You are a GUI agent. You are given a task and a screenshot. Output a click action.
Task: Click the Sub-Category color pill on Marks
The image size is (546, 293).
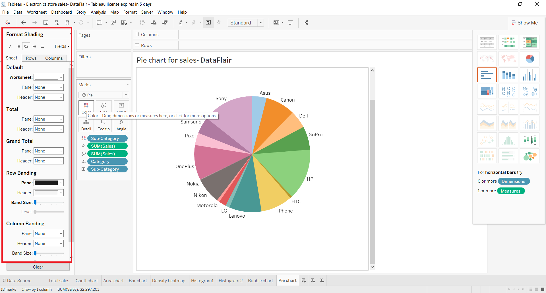pyautogui.click(x=107, y=138)
